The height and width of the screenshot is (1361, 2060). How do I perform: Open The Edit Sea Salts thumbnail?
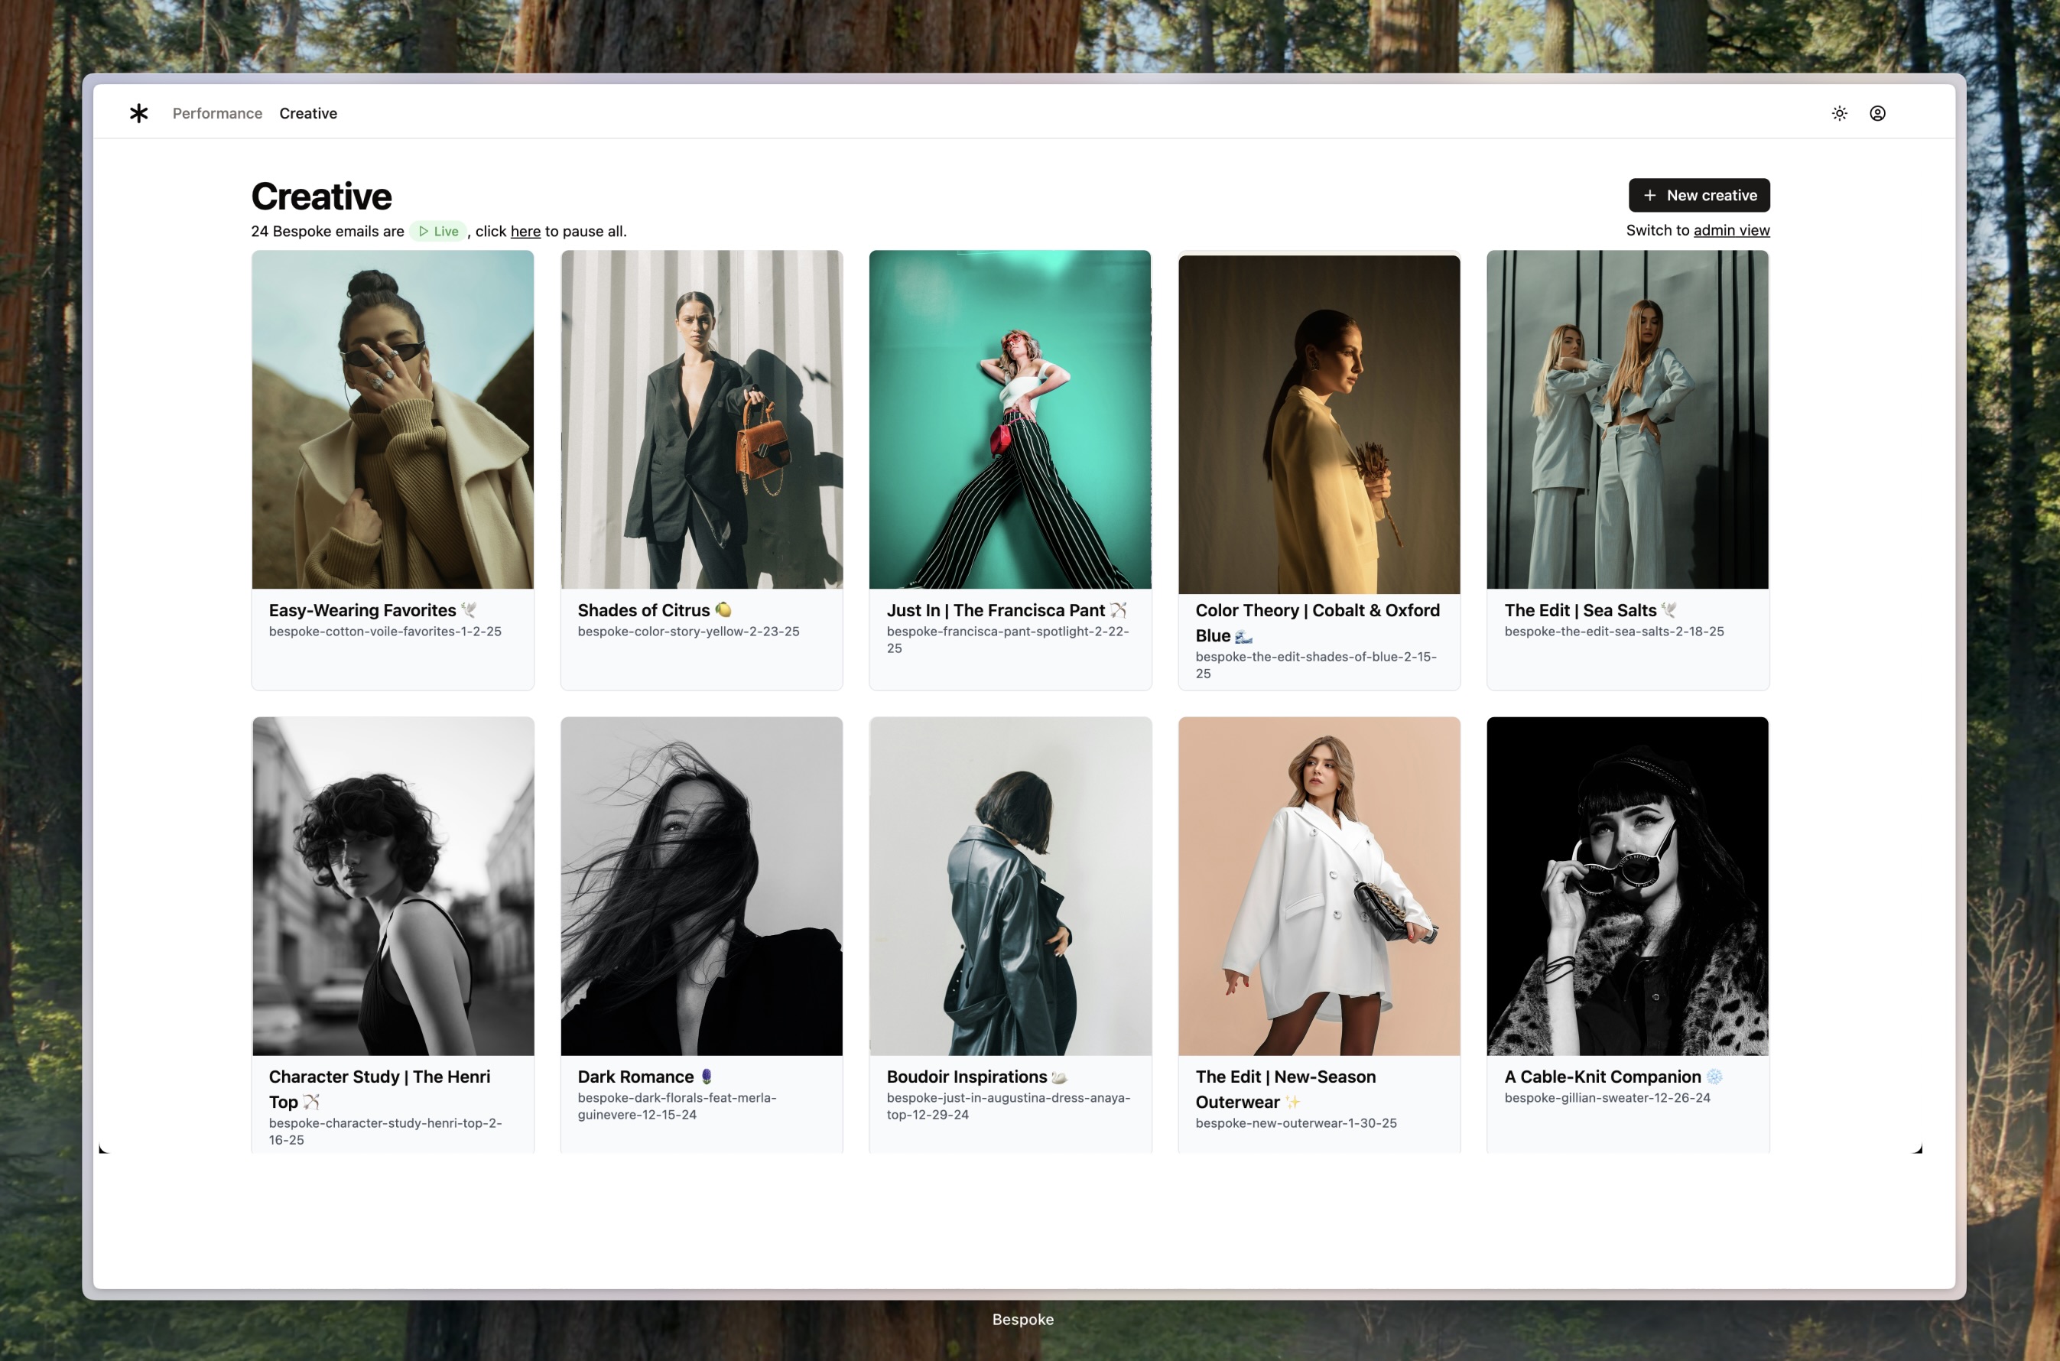(1626, 420)
